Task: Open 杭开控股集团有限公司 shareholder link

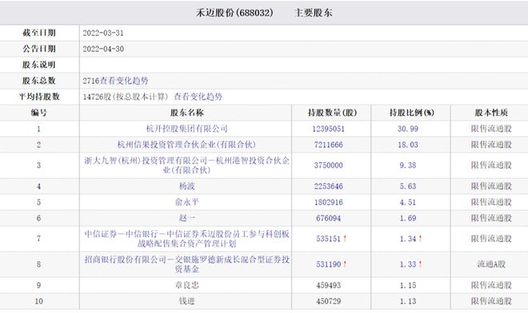Action: (x=187, y=129)
